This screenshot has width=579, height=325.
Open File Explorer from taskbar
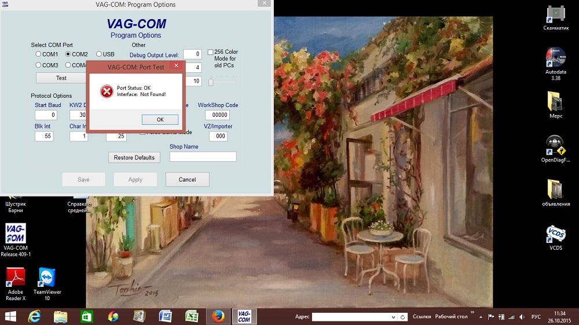click(61, 316)
